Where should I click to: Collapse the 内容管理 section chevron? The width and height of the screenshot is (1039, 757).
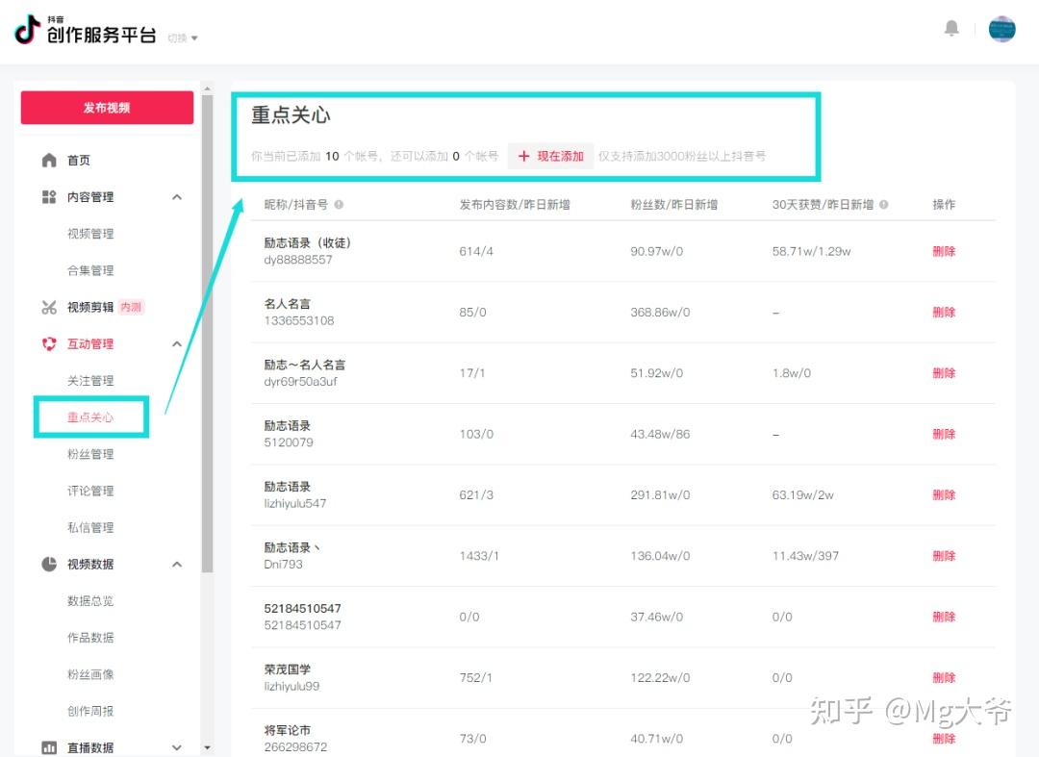point(177,196)
